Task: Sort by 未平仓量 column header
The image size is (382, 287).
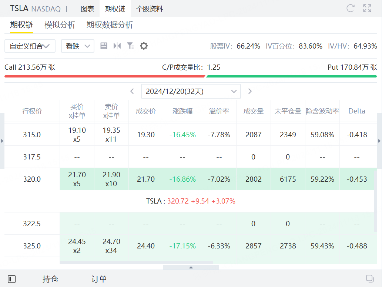Action: (288, 111)
